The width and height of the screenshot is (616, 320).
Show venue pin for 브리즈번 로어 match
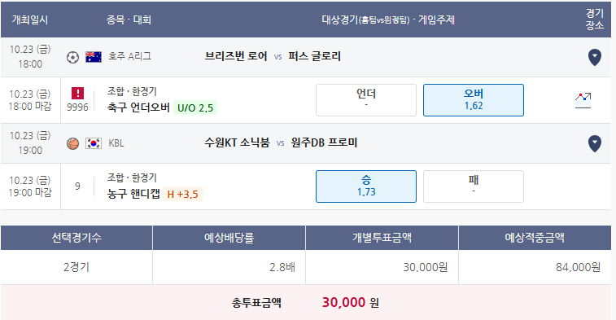coord(594,57)
